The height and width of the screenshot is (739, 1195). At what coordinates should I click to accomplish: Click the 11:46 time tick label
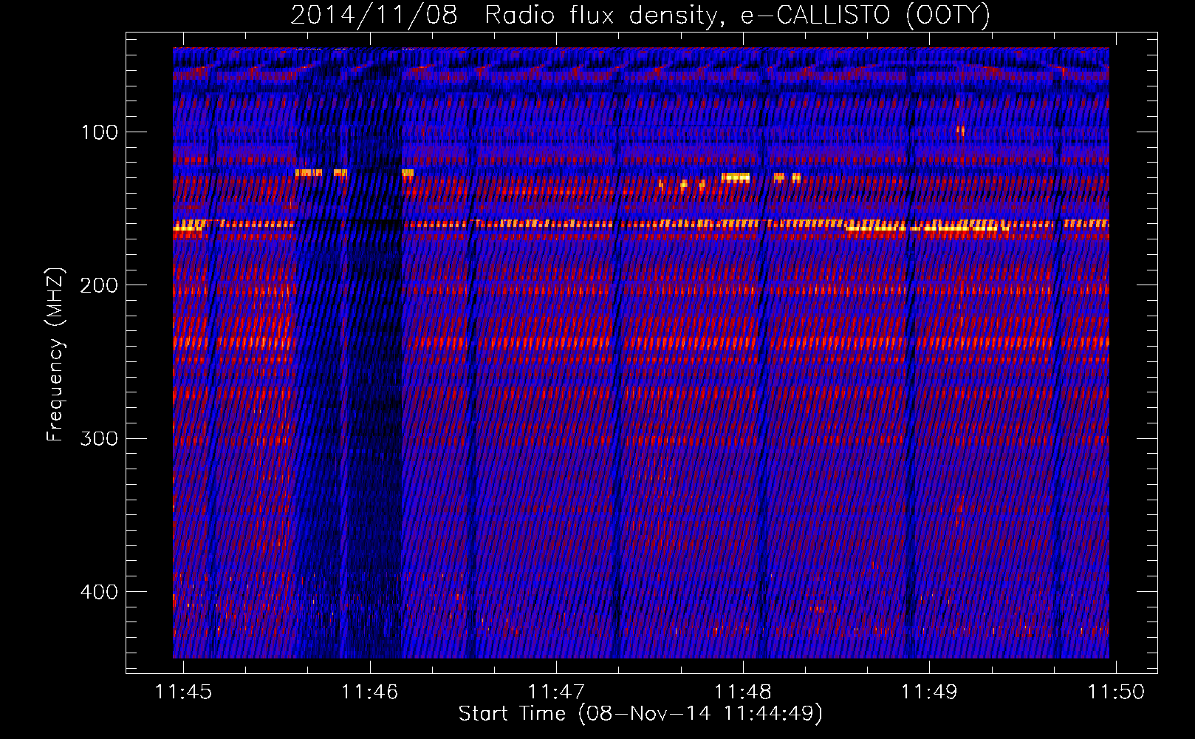[369, 692]
